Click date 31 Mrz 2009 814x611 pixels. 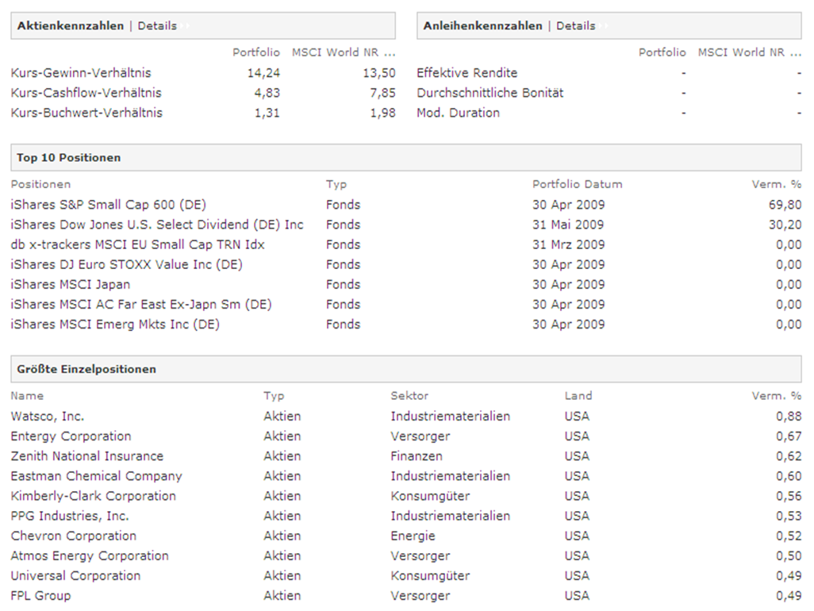[x=568, y=244]
